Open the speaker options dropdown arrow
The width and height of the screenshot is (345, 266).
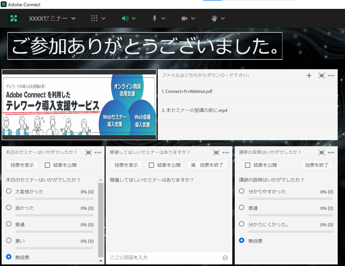(x=134, y=18)
